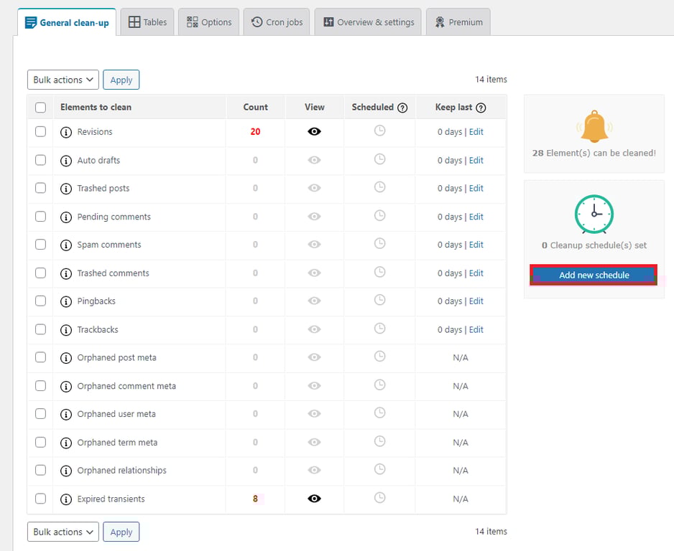Check the select-all checkbox in the table header
Screen dimensions: 674x551
pos(40,106)
